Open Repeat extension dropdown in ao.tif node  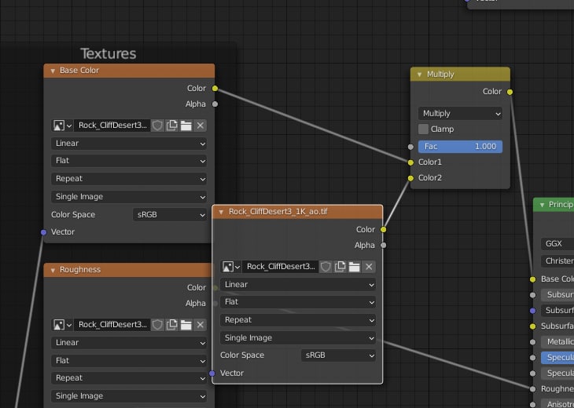298,320
